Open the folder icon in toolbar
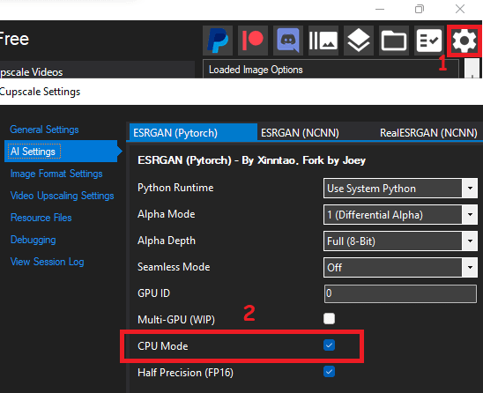The image size is (483, 393). coord(394,41)
